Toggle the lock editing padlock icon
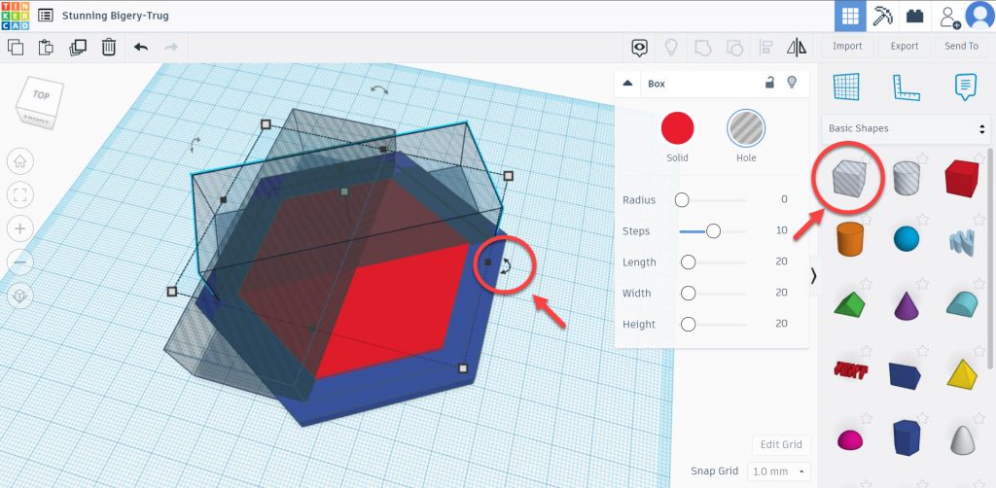This screenshot has width=996, height=488. pos(769,83)
